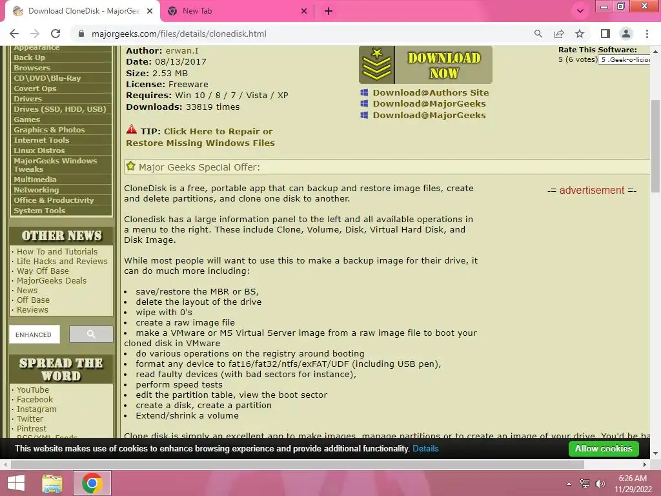
Task: Click the star icon by Special Offer
Action: click(x=130, y=166)
